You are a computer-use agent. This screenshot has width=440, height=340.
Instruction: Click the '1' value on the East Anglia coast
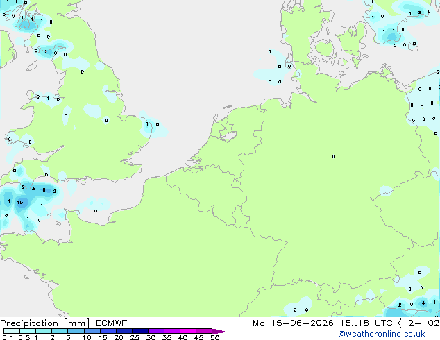(x=147, y=124)
